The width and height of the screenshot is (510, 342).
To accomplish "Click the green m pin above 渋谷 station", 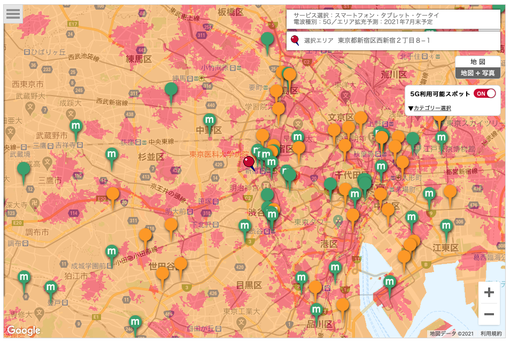I will (x=272, y=216).
